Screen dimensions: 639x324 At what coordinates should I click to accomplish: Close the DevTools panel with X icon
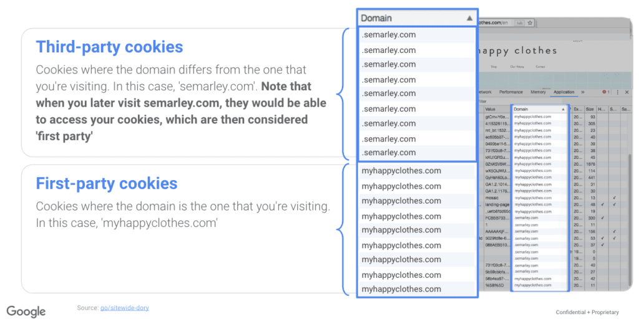coord(625,92)
